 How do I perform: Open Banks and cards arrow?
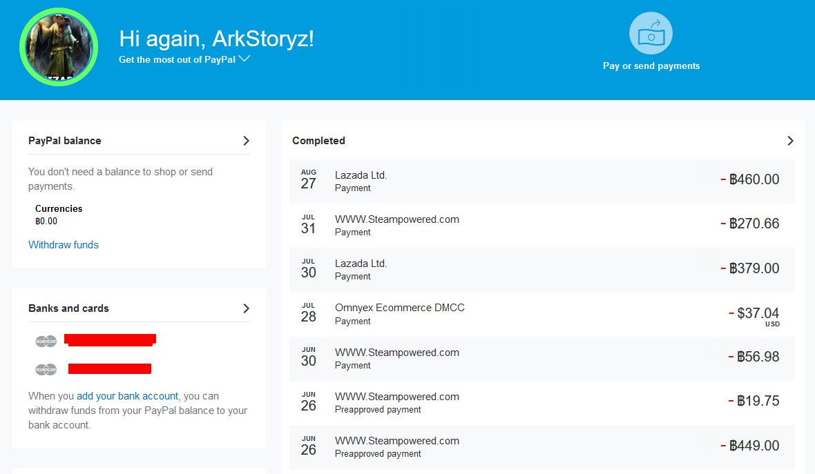(x=246, y=308)
